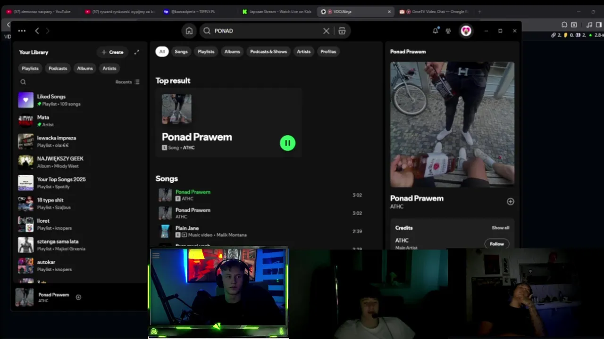Open Ponad Prawem top result cover

click(x=176, y=109)
